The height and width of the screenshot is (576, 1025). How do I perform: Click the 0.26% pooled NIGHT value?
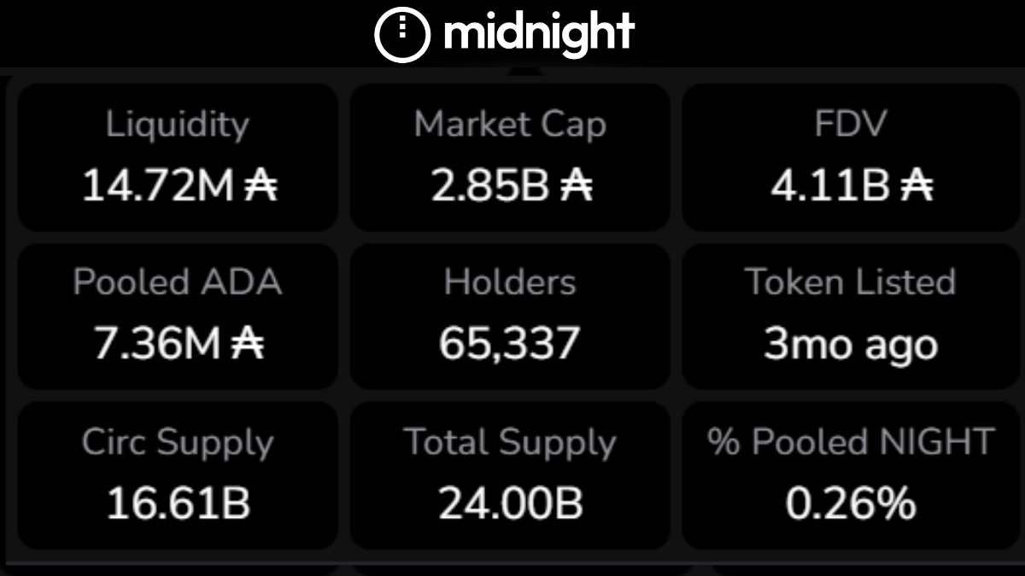click(x=851, y=504)
